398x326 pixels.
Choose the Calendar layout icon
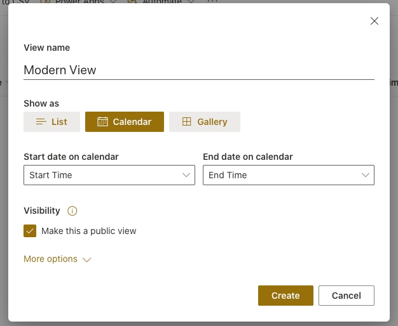point(102,122)
